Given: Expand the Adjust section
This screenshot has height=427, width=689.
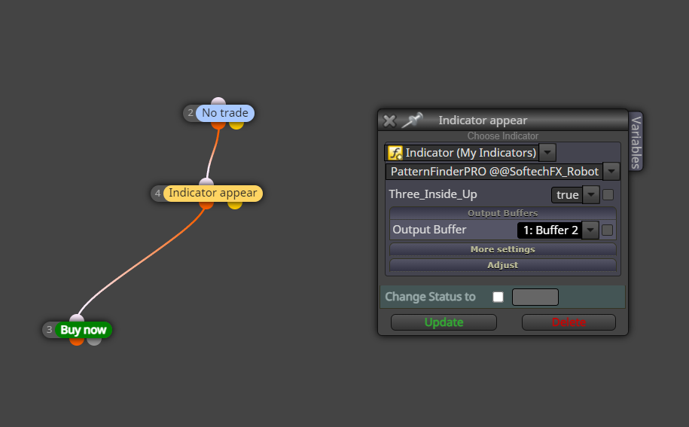Looking at the screenshot, I should 503,265.
